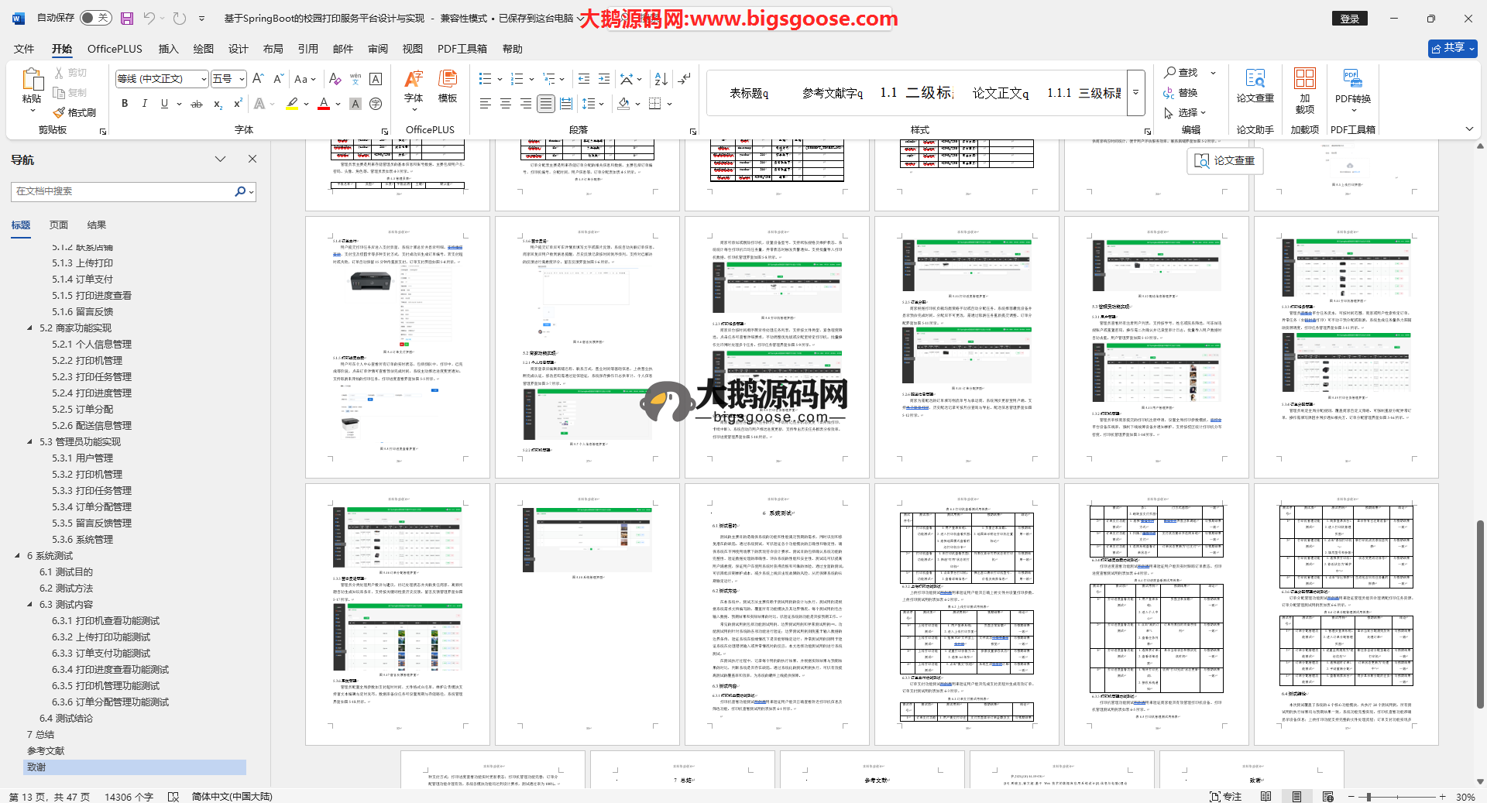The image size is (1487, 803).
Task: Apply bold formatting with the B icon
Action: pyautogui.click(x=125, y=104)
